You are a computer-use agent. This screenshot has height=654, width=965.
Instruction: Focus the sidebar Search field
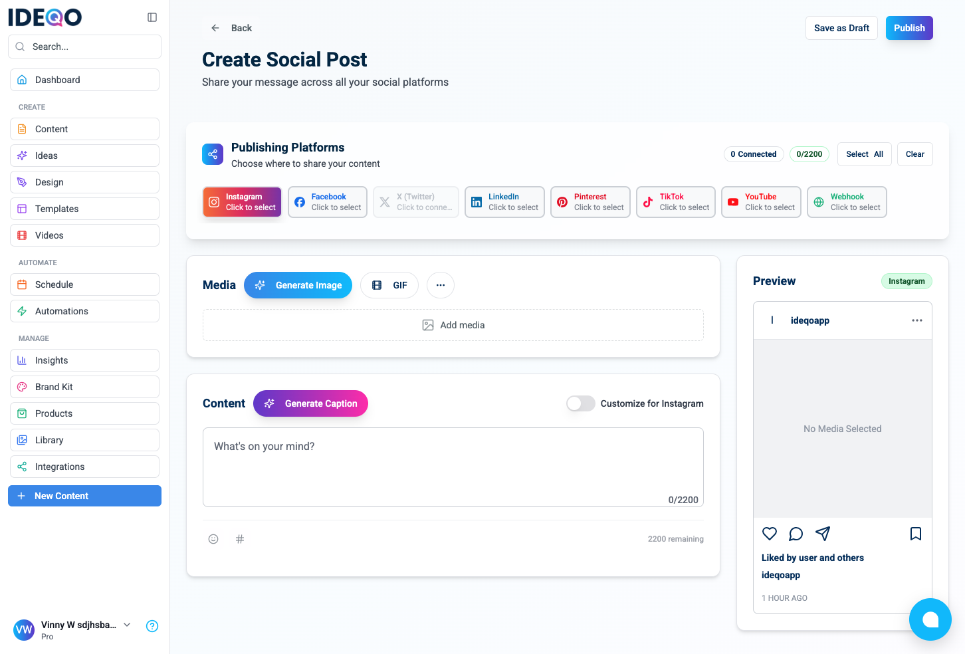pos(84,47)
